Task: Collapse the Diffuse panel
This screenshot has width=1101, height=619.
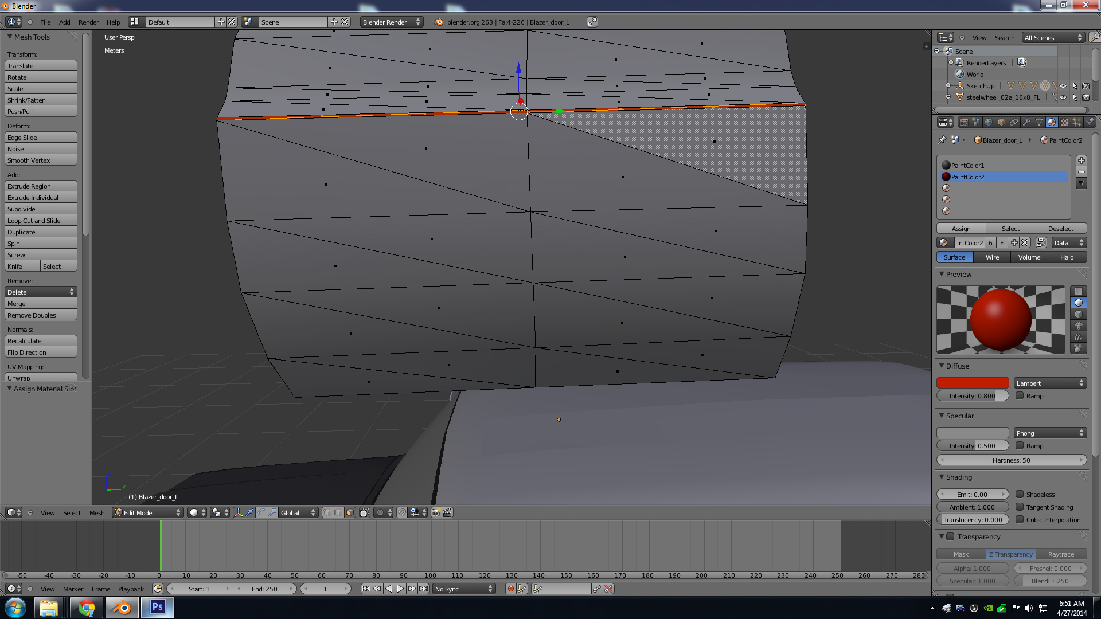Action: click(x=942, y=366)
